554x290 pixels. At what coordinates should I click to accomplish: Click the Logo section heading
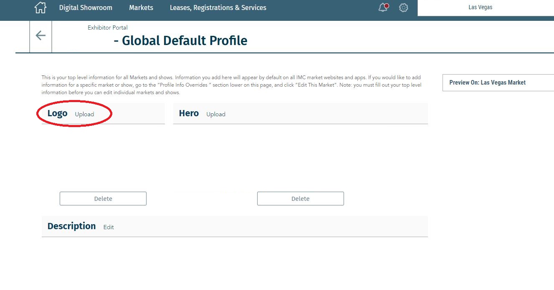pyautogui.click(x=57, y=113)
